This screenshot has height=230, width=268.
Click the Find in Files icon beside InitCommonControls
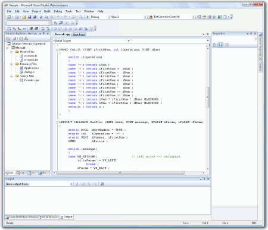coord(151,17)
